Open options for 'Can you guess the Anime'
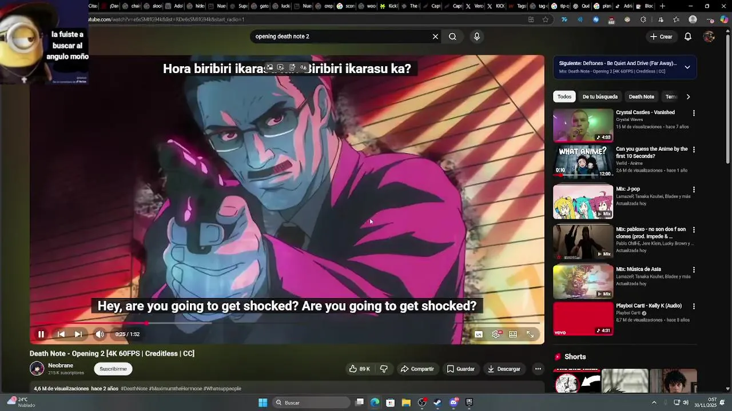Image resolution: width=732 pixels, height=411 pixels. (x=694, y=150)
